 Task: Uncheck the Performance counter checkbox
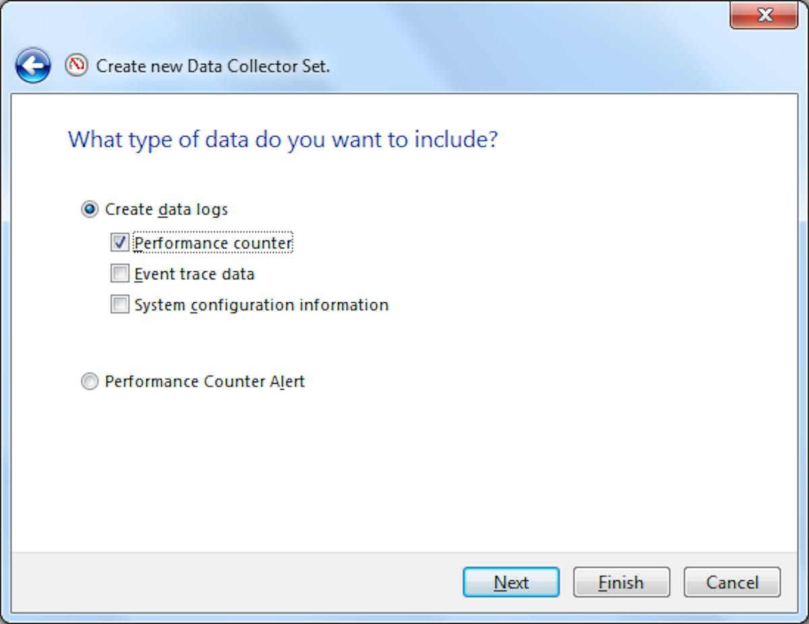(x=120, y=242)
